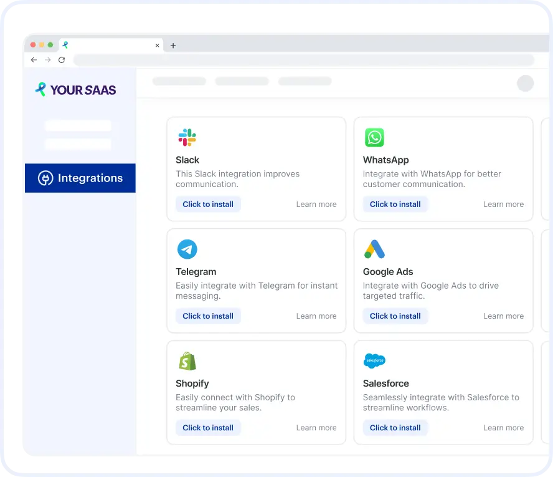Open Learn more for Telegram
This screenshot has width=553, height=477.
[x=316, y=316]
